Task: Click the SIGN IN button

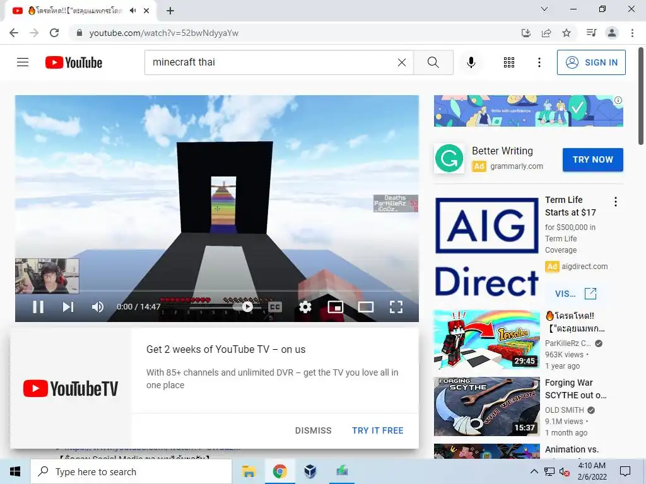Action: point(591,62)
